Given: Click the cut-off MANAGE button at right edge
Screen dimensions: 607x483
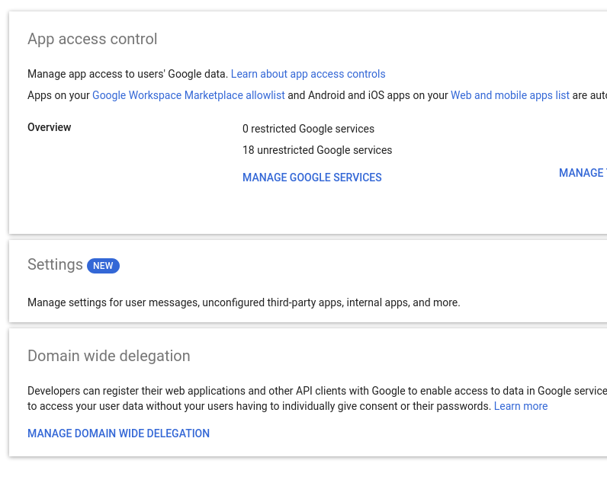Looking at the screenshot, I should 583,173.
